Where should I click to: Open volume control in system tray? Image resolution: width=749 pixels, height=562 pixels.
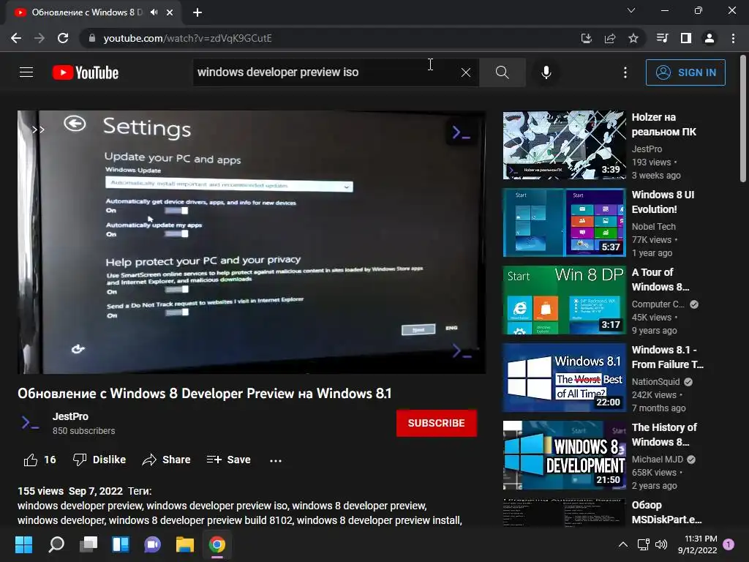click(x=661, y=544)
